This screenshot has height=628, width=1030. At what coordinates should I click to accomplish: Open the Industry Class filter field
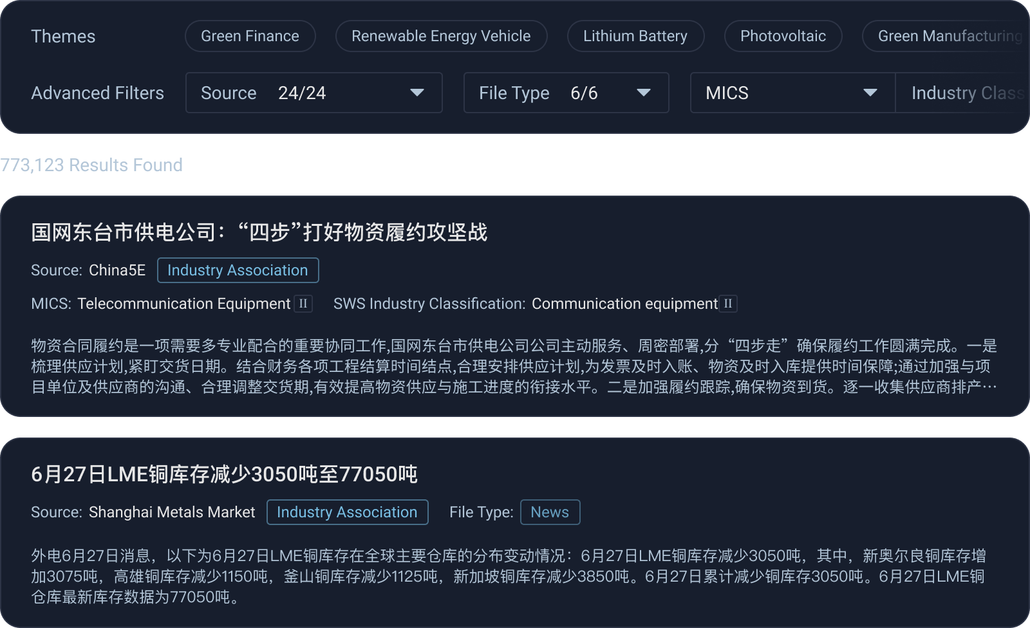click(x=963, y=93)
